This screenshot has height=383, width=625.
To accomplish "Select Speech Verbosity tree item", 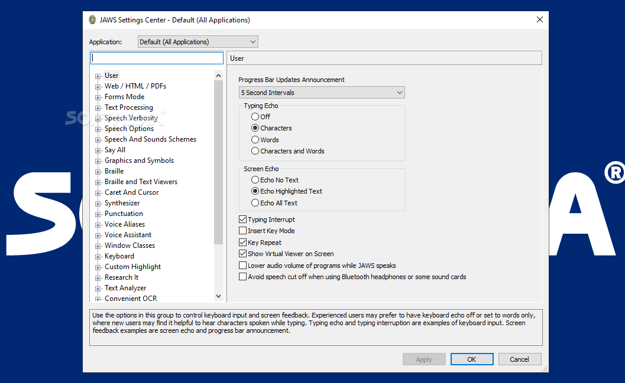I will click(x=131, y=118).
